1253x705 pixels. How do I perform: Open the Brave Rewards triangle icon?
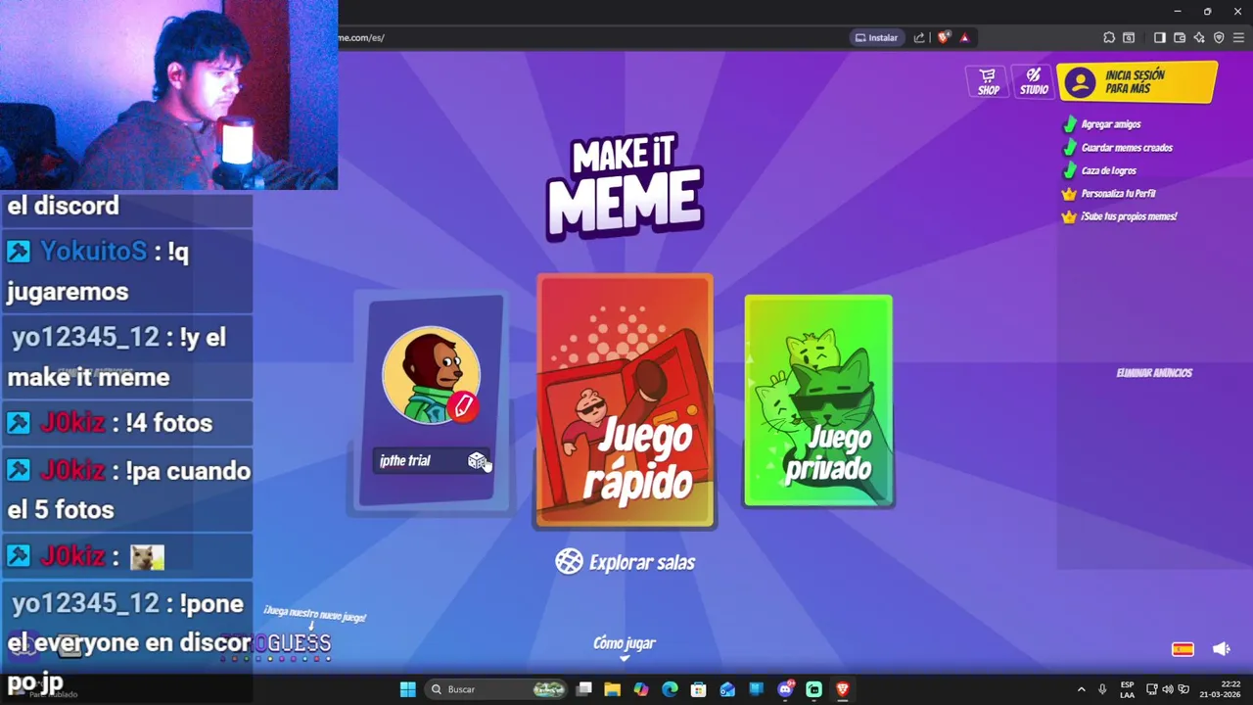pyautogui.click(x=964, y=37)
